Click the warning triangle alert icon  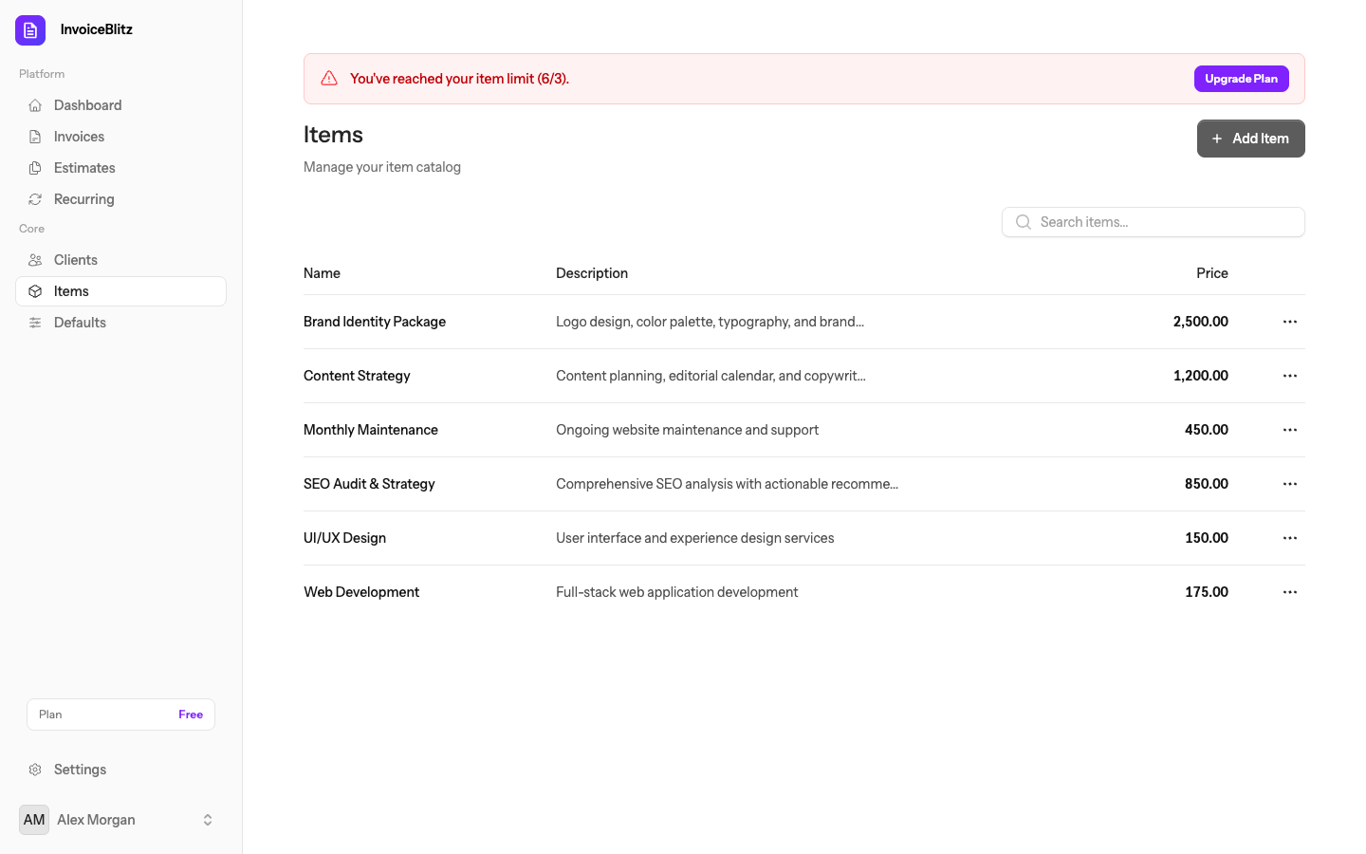click(x=329, y=79)
